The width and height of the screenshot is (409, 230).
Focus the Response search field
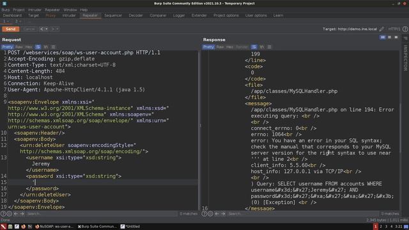[303, 214]
